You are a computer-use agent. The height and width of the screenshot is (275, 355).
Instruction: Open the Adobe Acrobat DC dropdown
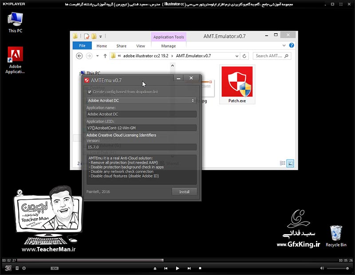pos(141,100)
